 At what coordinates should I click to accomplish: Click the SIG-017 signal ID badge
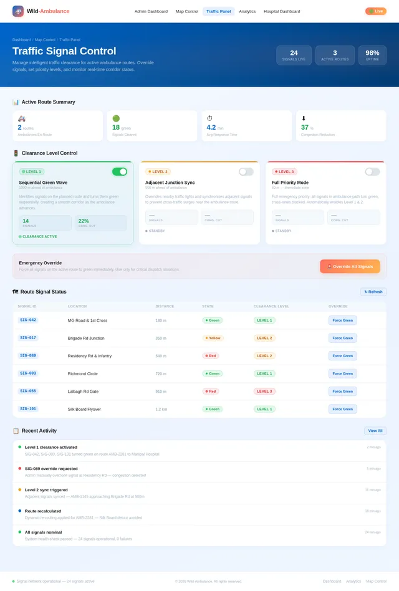[x=28, y=338]
